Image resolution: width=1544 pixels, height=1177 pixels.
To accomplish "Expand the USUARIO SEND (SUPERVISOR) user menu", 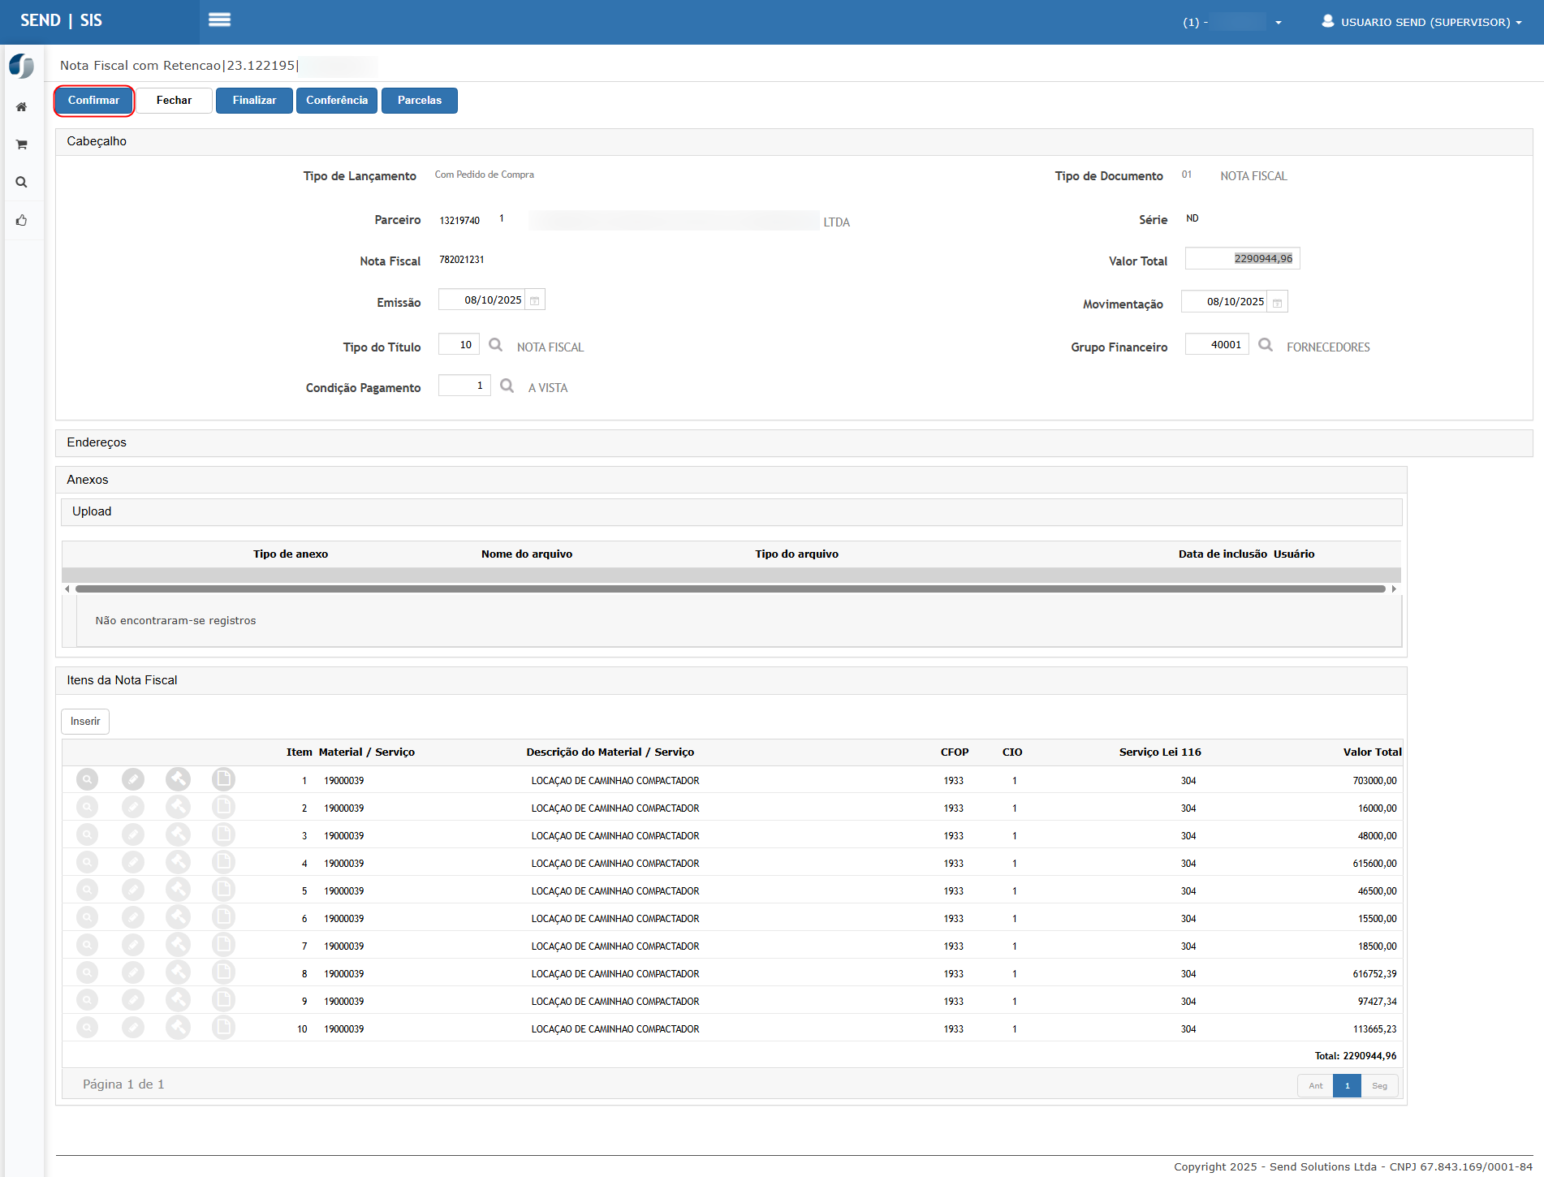I will pos(1422,22).
